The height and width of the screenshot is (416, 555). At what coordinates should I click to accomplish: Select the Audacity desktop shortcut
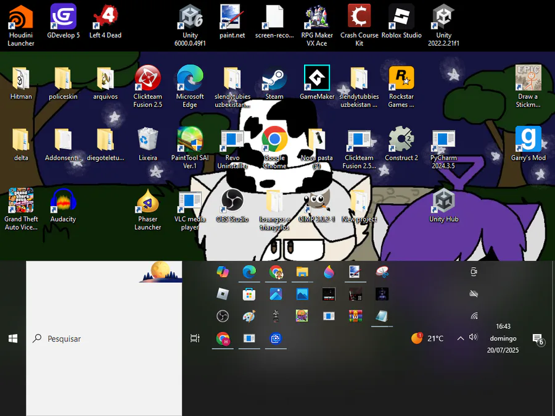tap(63, 206)
